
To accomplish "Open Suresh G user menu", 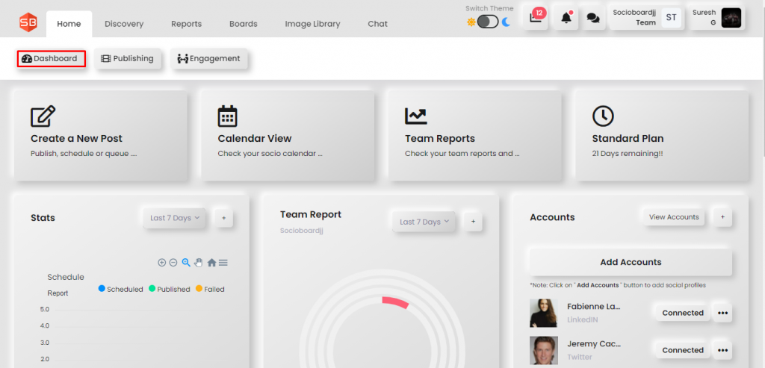I will (x=716, y=18).
